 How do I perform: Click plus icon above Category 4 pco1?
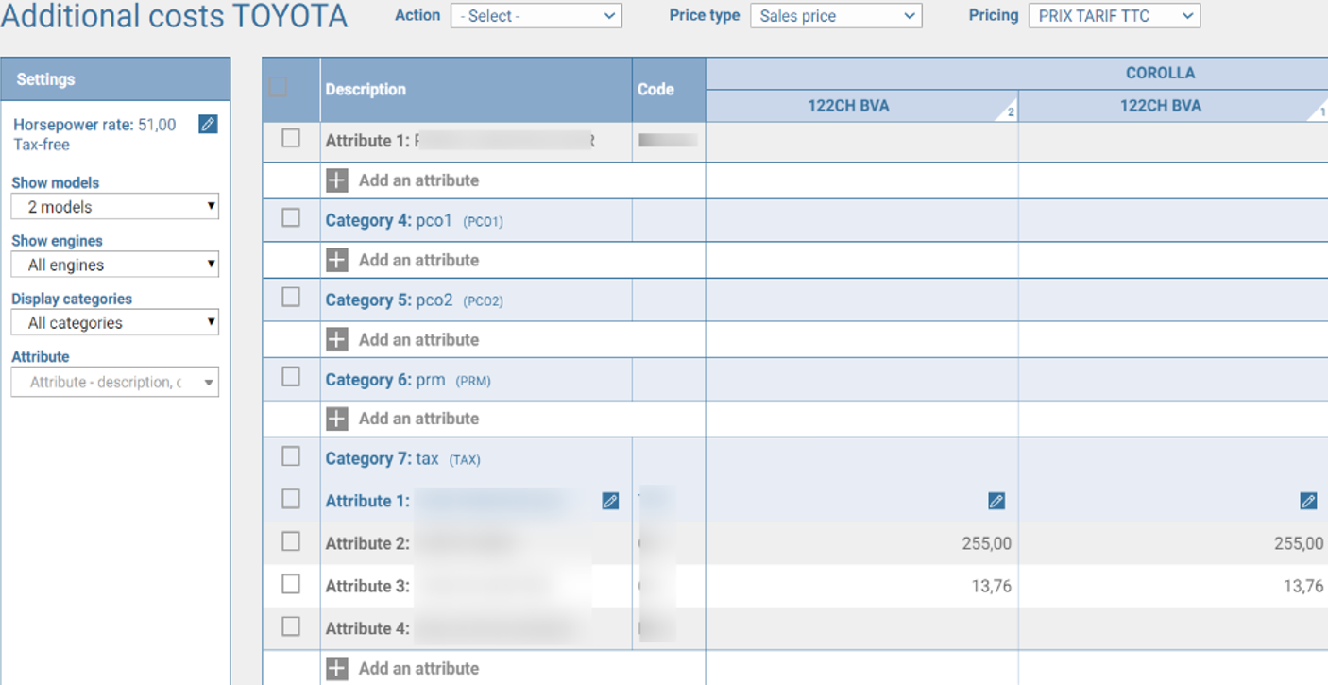337,180
